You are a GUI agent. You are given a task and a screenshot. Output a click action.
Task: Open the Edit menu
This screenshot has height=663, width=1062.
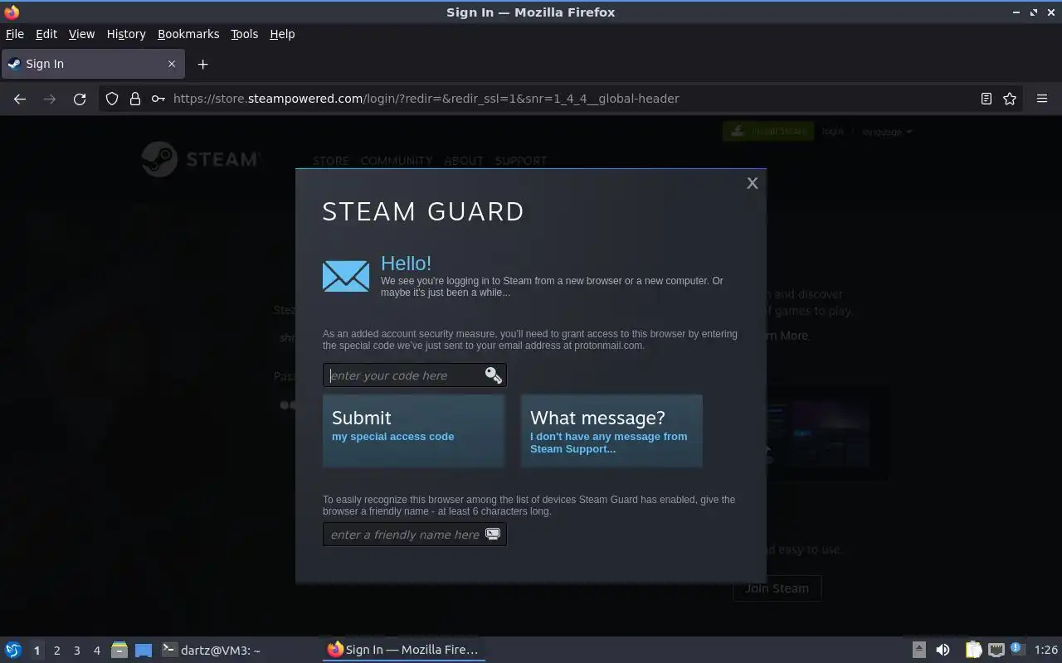click(x=46, y=34)
